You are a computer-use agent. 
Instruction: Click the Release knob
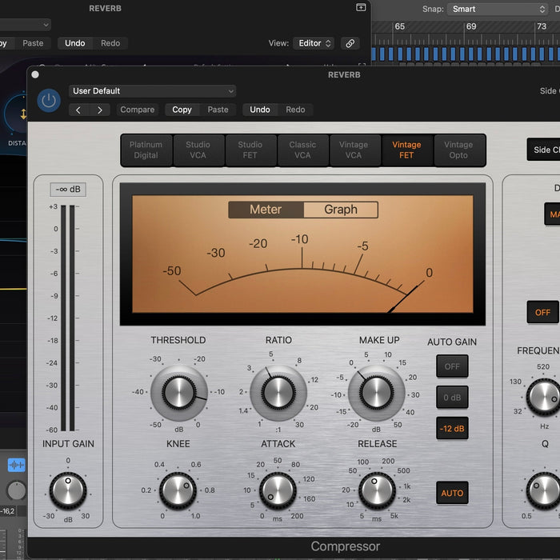(377, 490)
